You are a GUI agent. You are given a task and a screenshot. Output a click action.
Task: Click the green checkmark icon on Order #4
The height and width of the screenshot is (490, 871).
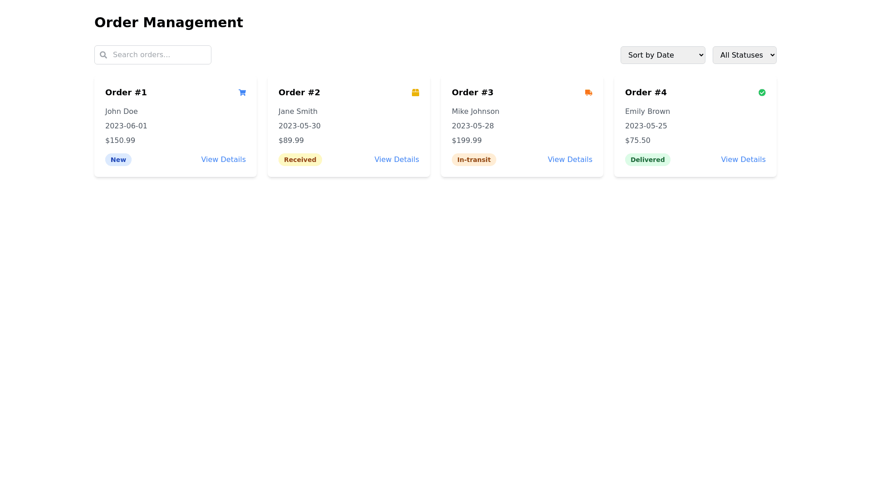pyautogui.click(x=762, y=93)
